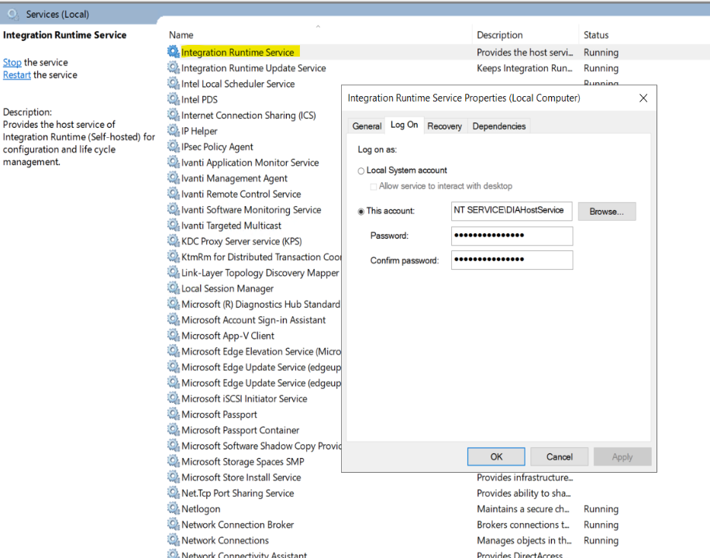Open the Dependencies tab
The width and height of the screenshot is (710, 558).
pyautogui.click(x=499, y=126)
